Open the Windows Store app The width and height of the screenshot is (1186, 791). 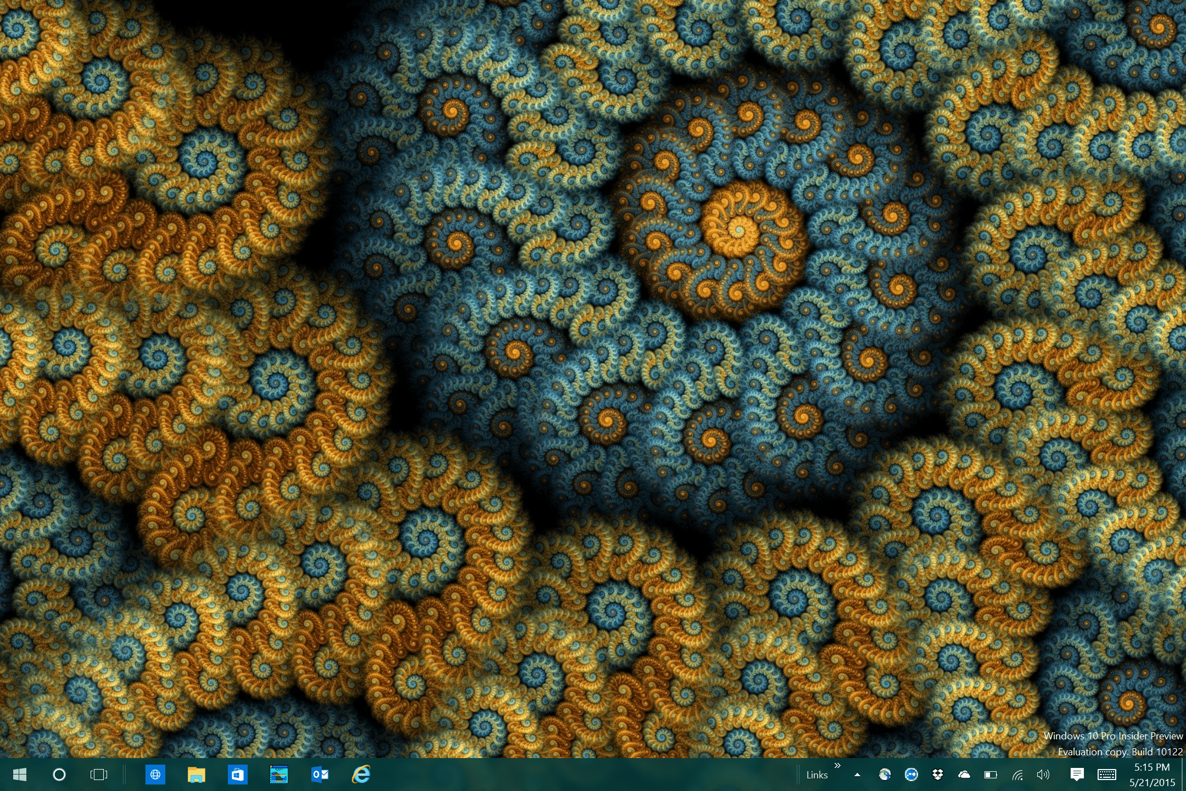(238, 775)
